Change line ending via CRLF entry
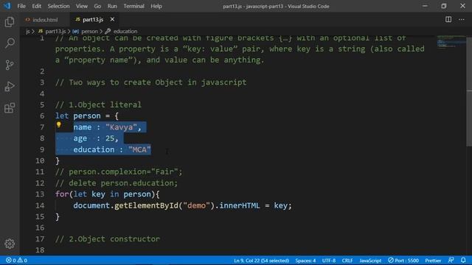 [347, 261]
